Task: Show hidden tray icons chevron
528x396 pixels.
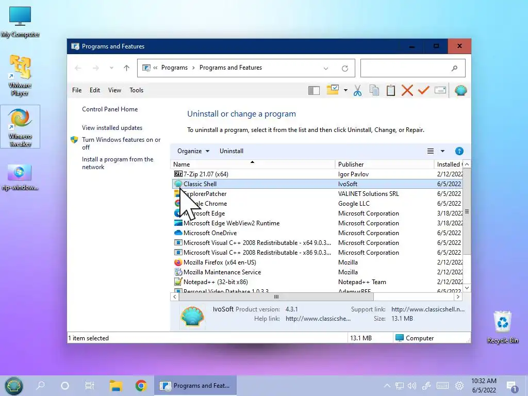Action: [387, 386]
